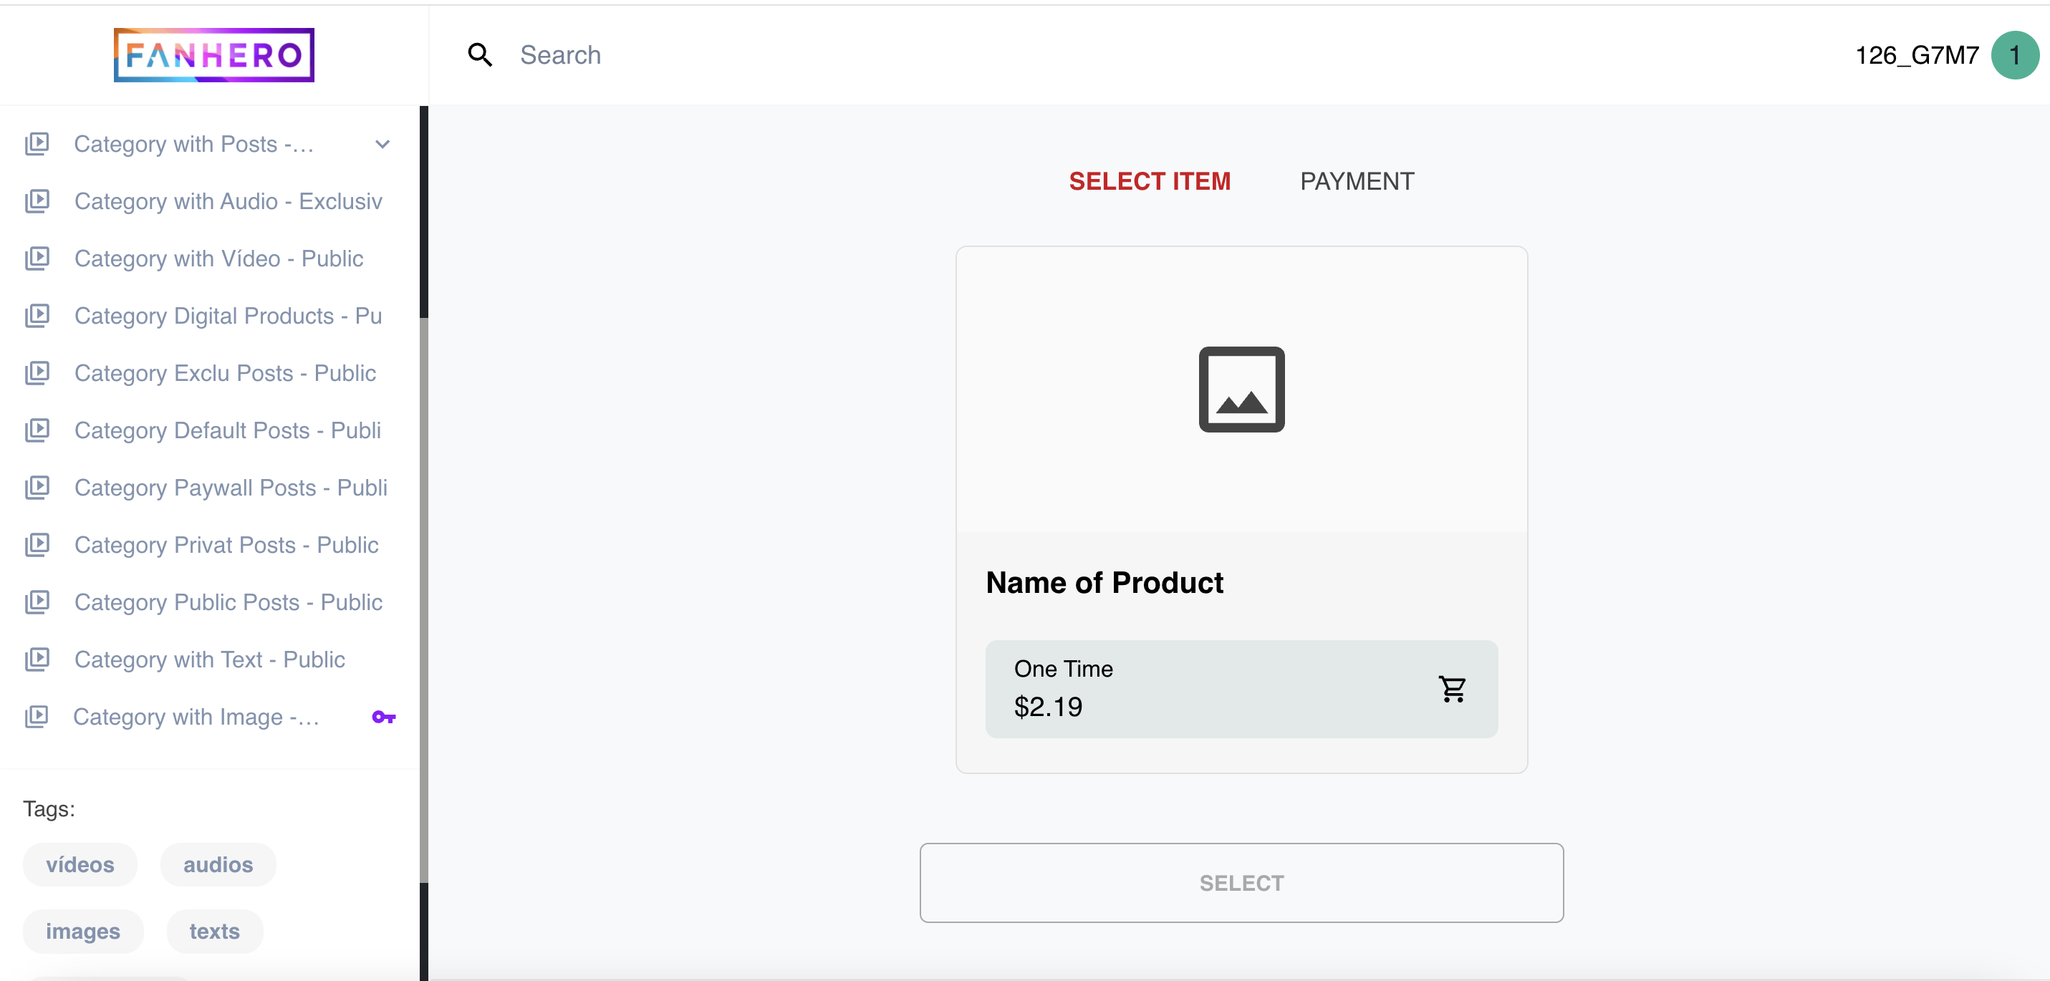Toggle the images tag filter
2050x981 pixels.
point(82,932)
